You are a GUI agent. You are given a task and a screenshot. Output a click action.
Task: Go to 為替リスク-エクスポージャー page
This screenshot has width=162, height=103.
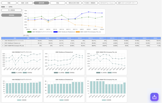pos(127,3)
